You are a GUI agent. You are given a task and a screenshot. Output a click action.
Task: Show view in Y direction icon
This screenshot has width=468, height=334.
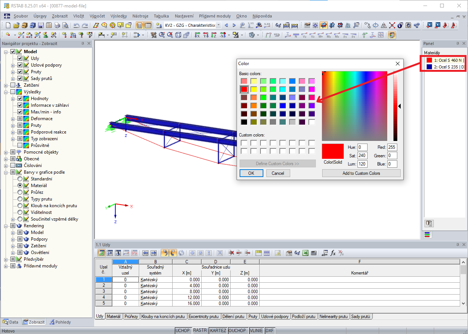[x=205, y=35]
